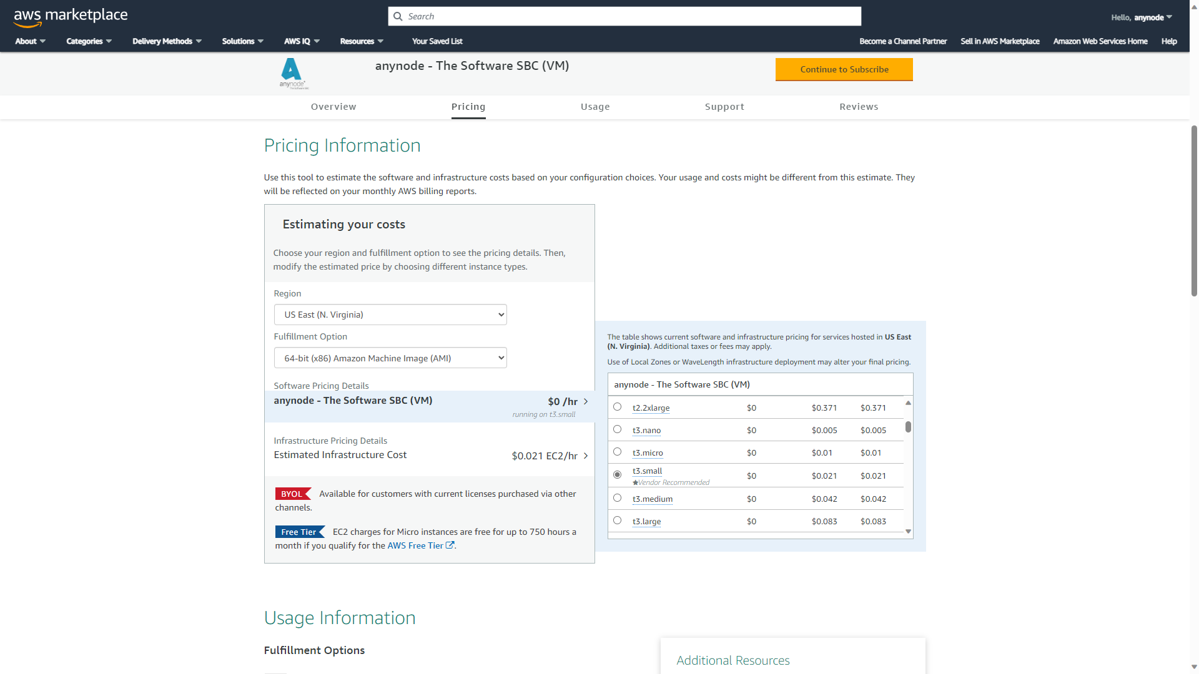Select the t3.micro instance radio button
This screenshot has height=674, width=1199.
coord(617,452)
